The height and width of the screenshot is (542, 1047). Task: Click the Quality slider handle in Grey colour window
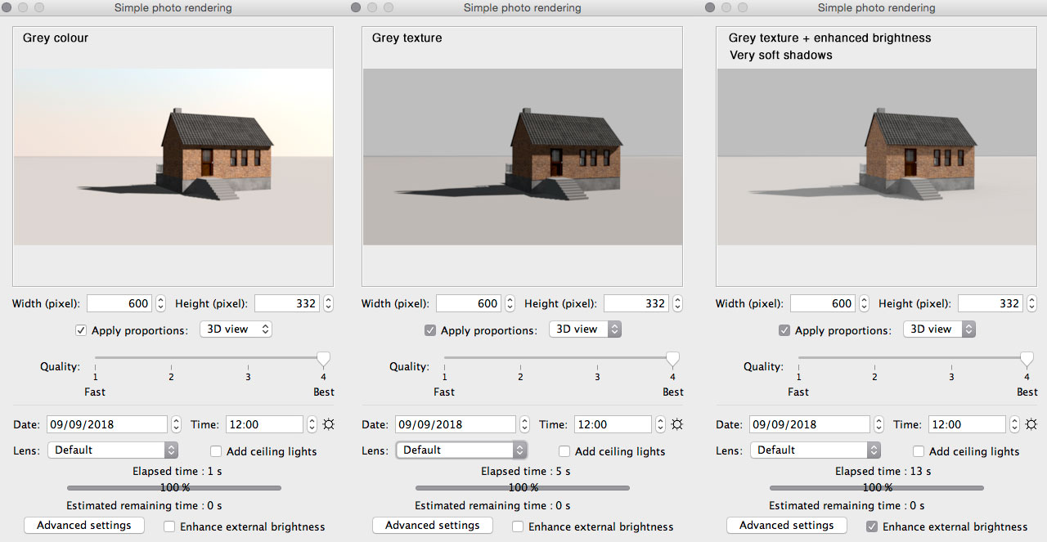323,359
